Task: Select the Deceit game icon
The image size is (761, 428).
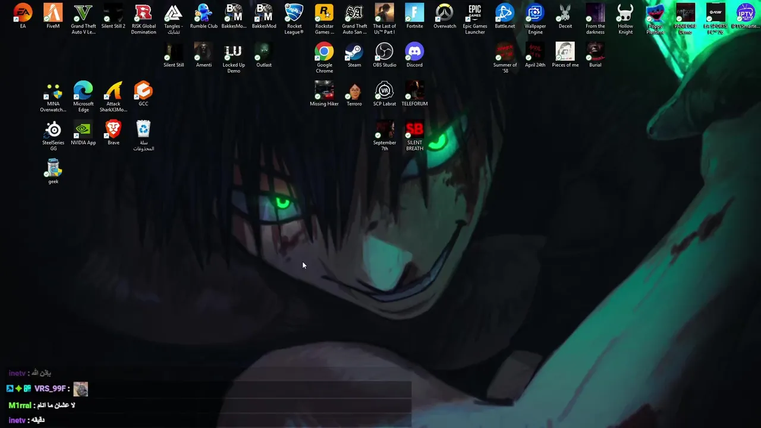Action: point(565,13)
